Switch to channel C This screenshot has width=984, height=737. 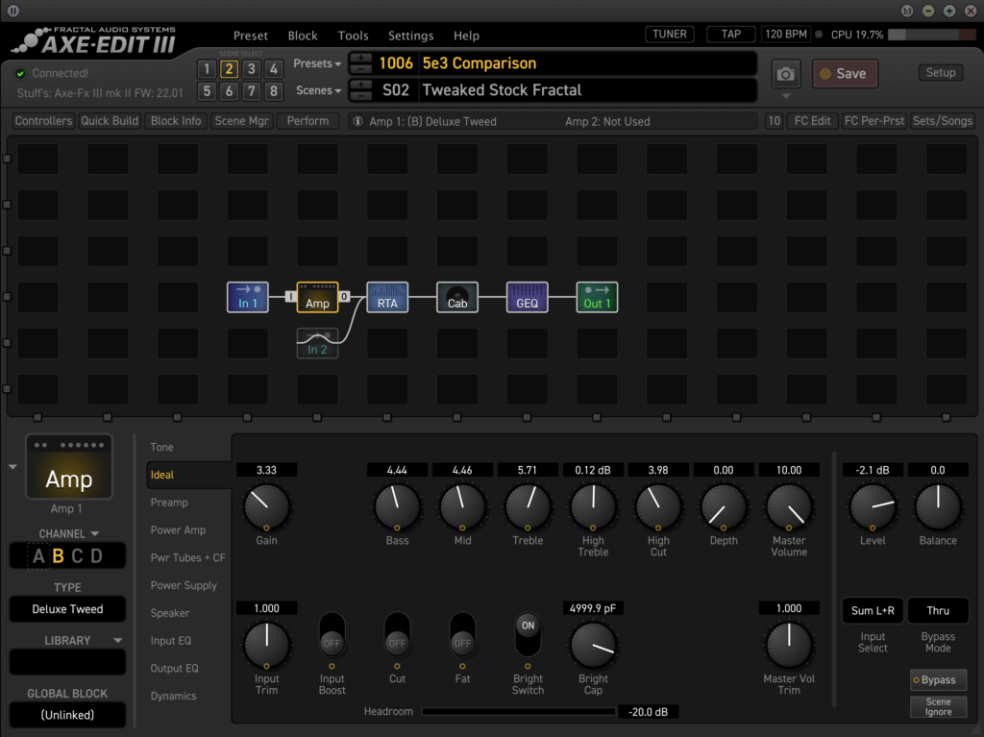pyautogui.click(x=77, y=556)
